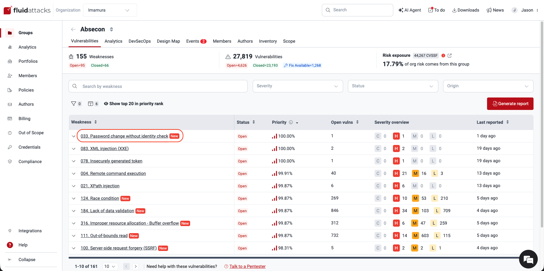Expand the Remote command execution row
Screen dimensions: 544x271
74,173
